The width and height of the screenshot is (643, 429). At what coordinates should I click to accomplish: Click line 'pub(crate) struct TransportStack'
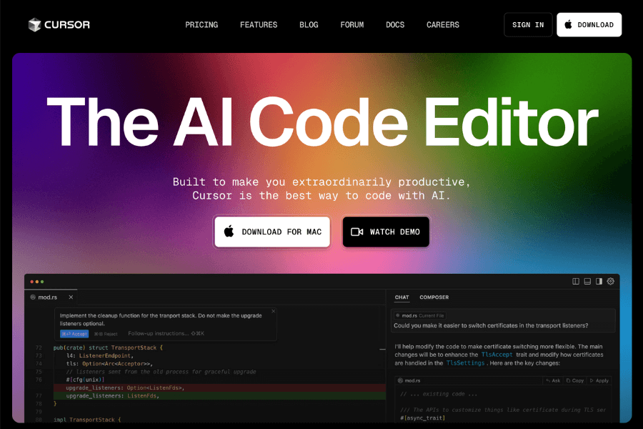tap(108, 347)
